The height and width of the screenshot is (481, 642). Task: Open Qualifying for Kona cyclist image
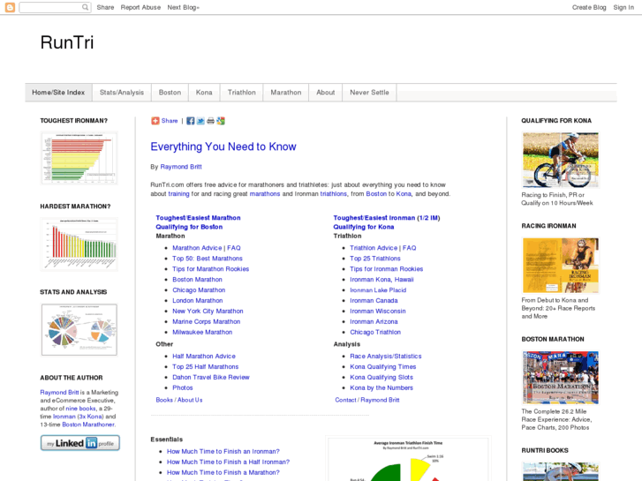point(561,160)
